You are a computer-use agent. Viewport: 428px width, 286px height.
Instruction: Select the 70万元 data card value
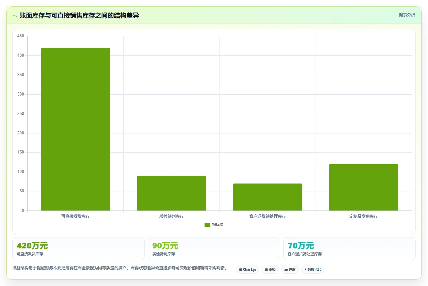point(301,246)
